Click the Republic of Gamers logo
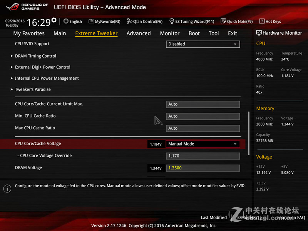The image size is (308, 231). click(x=27, y=7)
